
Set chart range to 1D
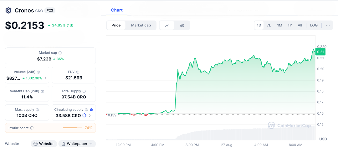pos(259,25)
